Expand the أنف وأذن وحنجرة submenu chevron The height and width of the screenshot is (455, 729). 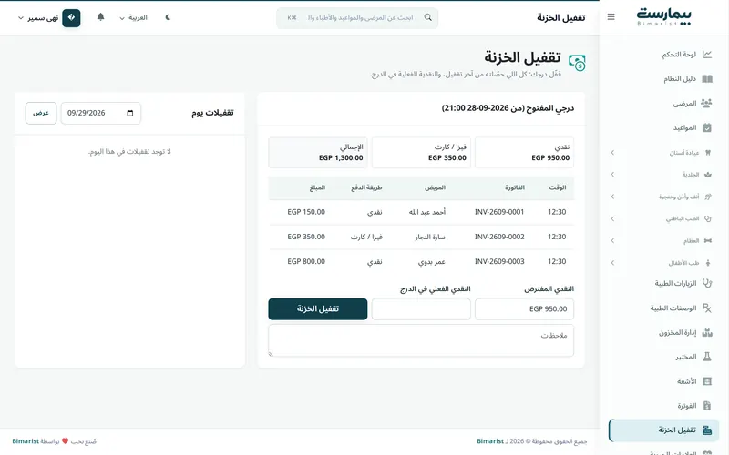pyautogui.click(x=612, y=197)
